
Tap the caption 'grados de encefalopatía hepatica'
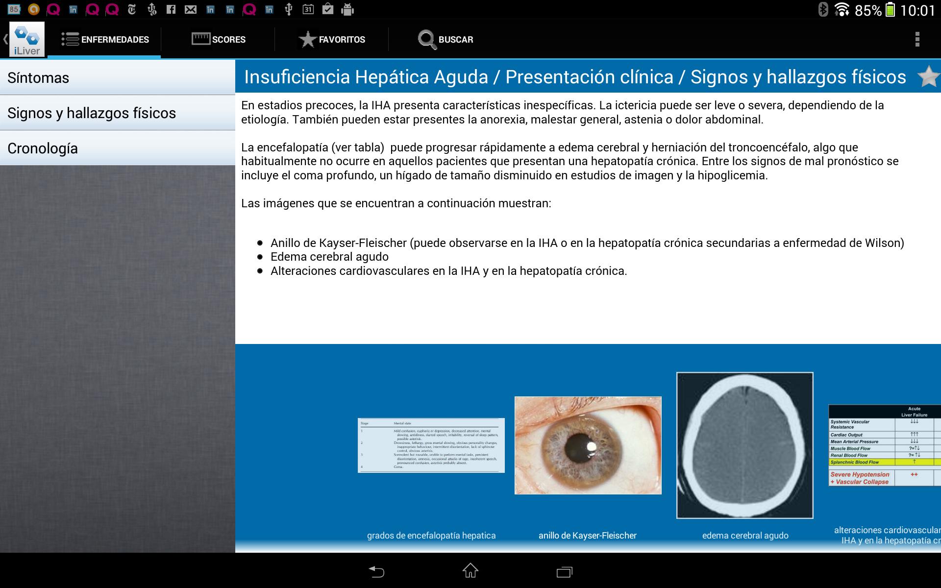pyautogui.click(x=431, y=536)
